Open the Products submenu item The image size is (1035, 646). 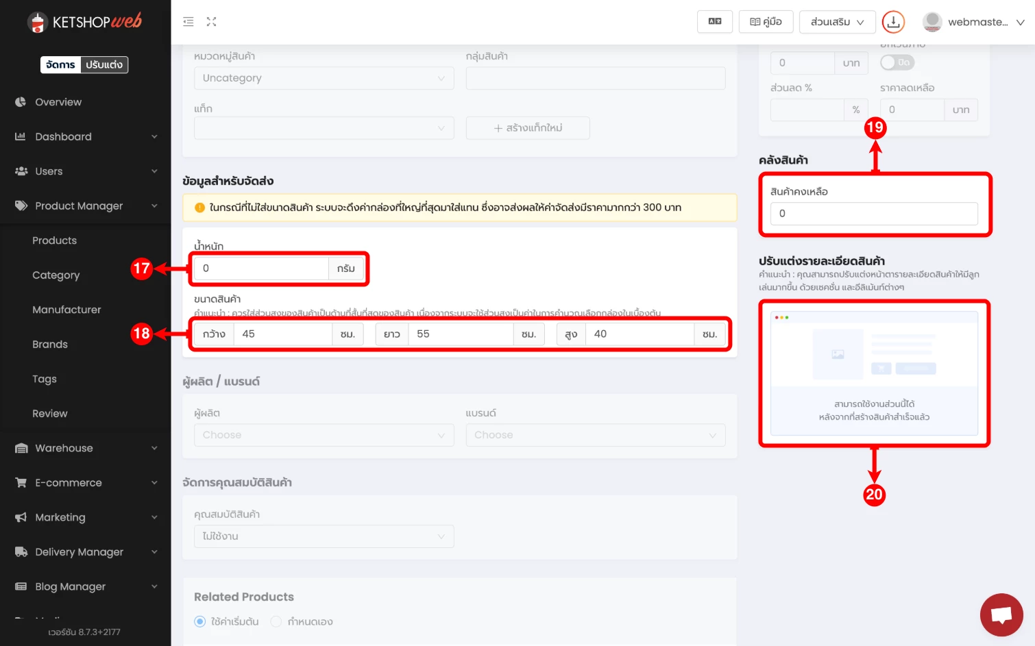(54, 240)
